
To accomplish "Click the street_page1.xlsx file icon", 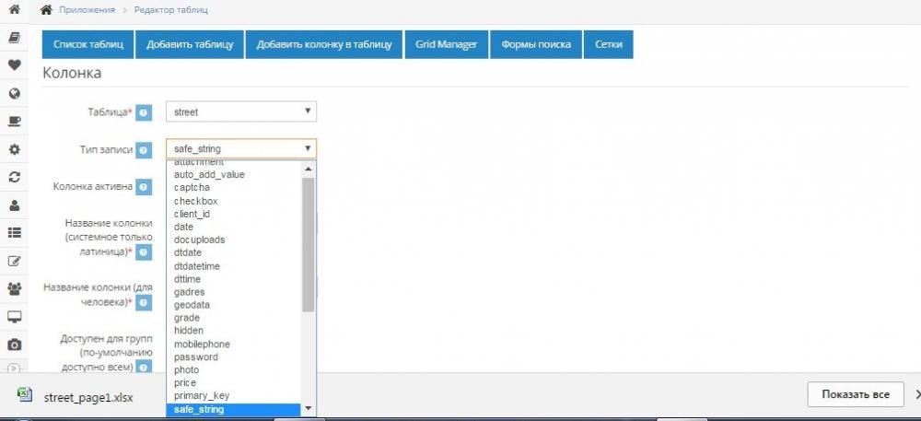I will (25, 394).
